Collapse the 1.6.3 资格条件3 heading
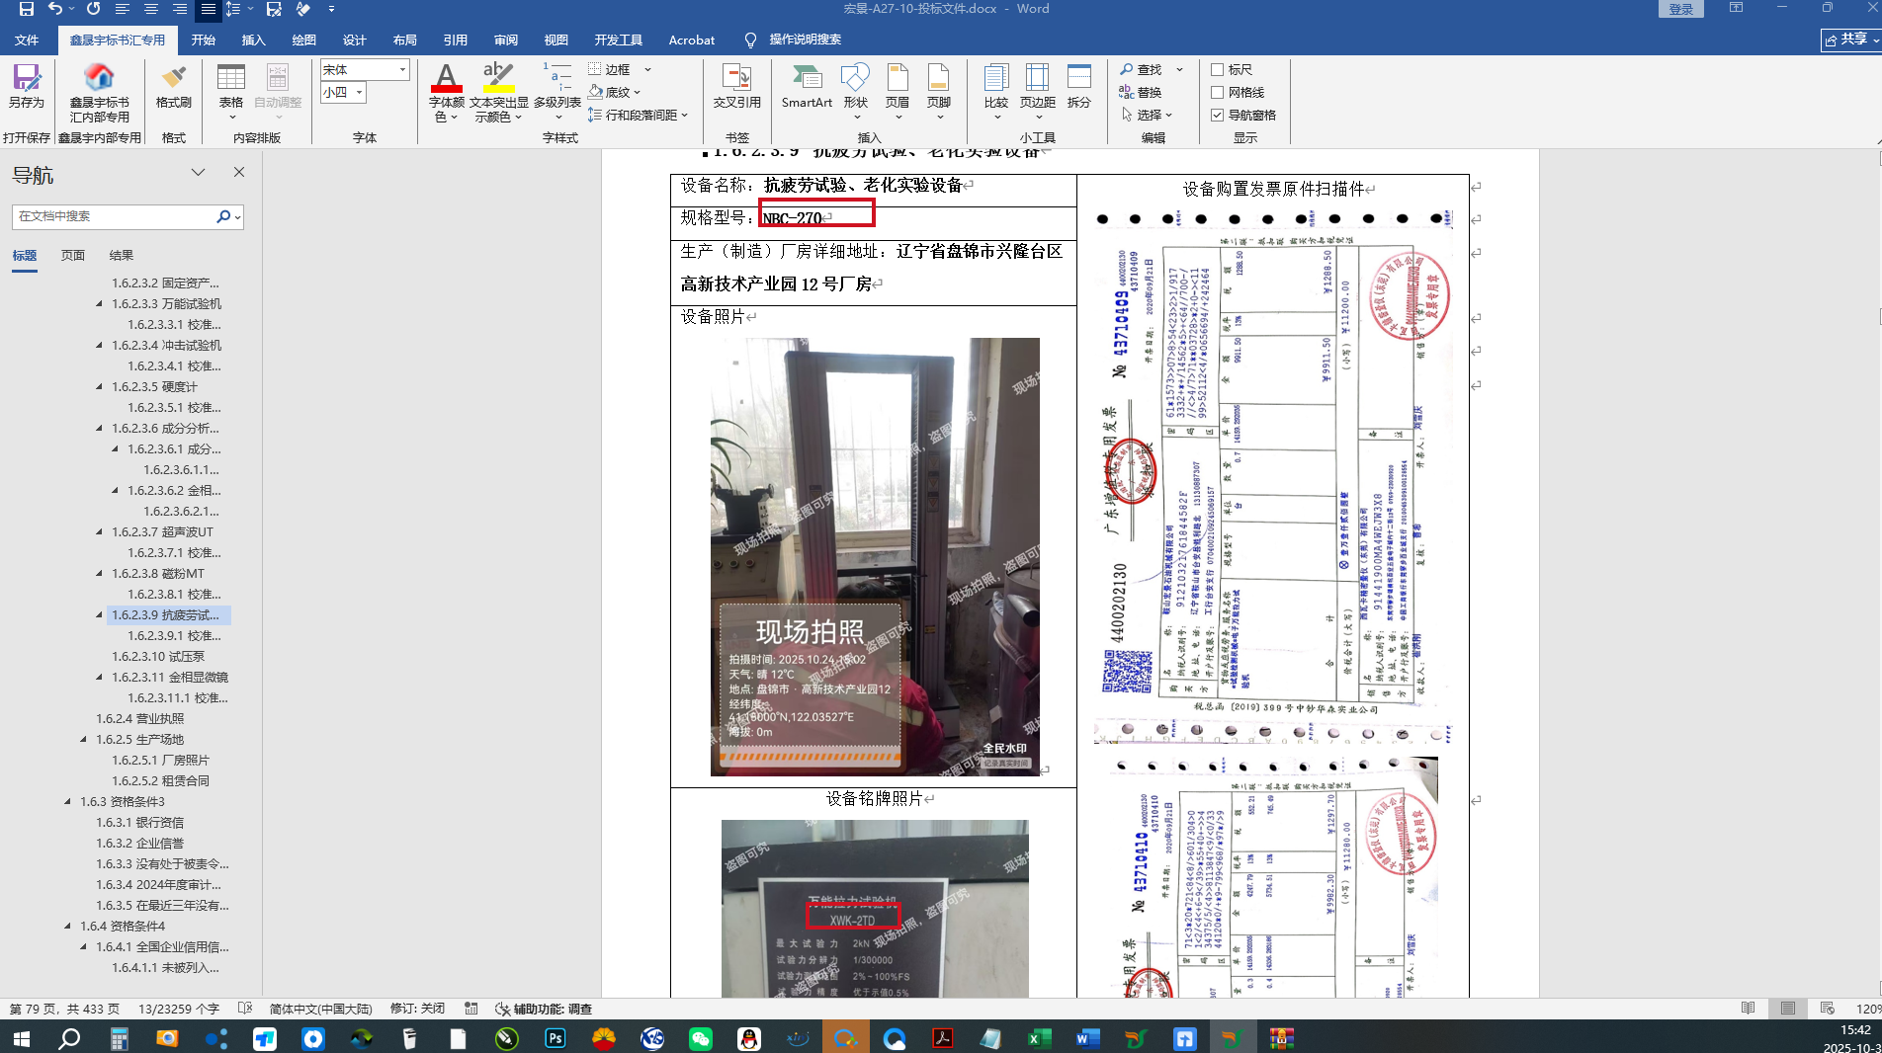 67,801
